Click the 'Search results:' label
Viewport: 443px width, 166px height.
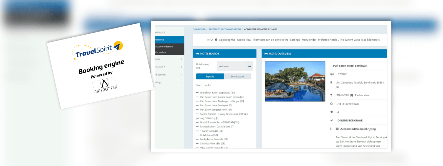204,85
